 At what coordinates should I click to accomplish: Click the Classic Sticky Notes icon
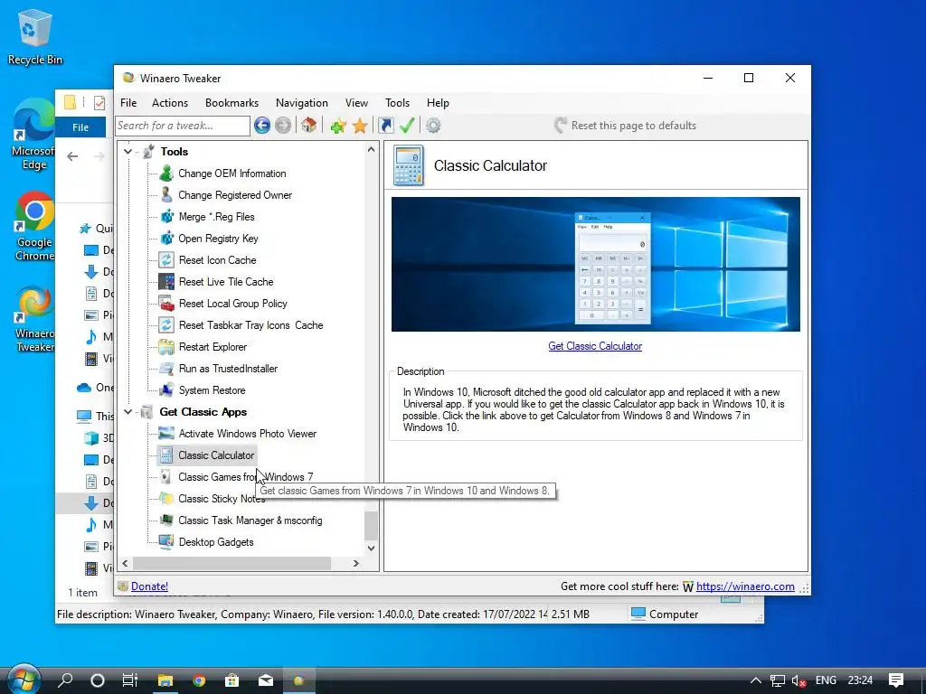[x=166, y=499]
